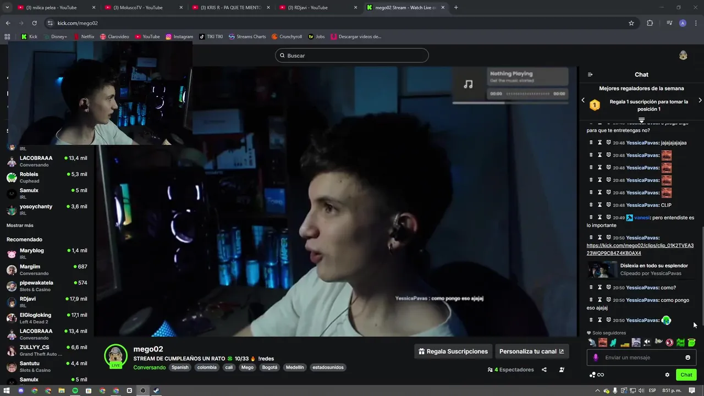Viewport: 704px width, 396px height.
Task: Open the Chrome profile menu
Action: (683, 23)
